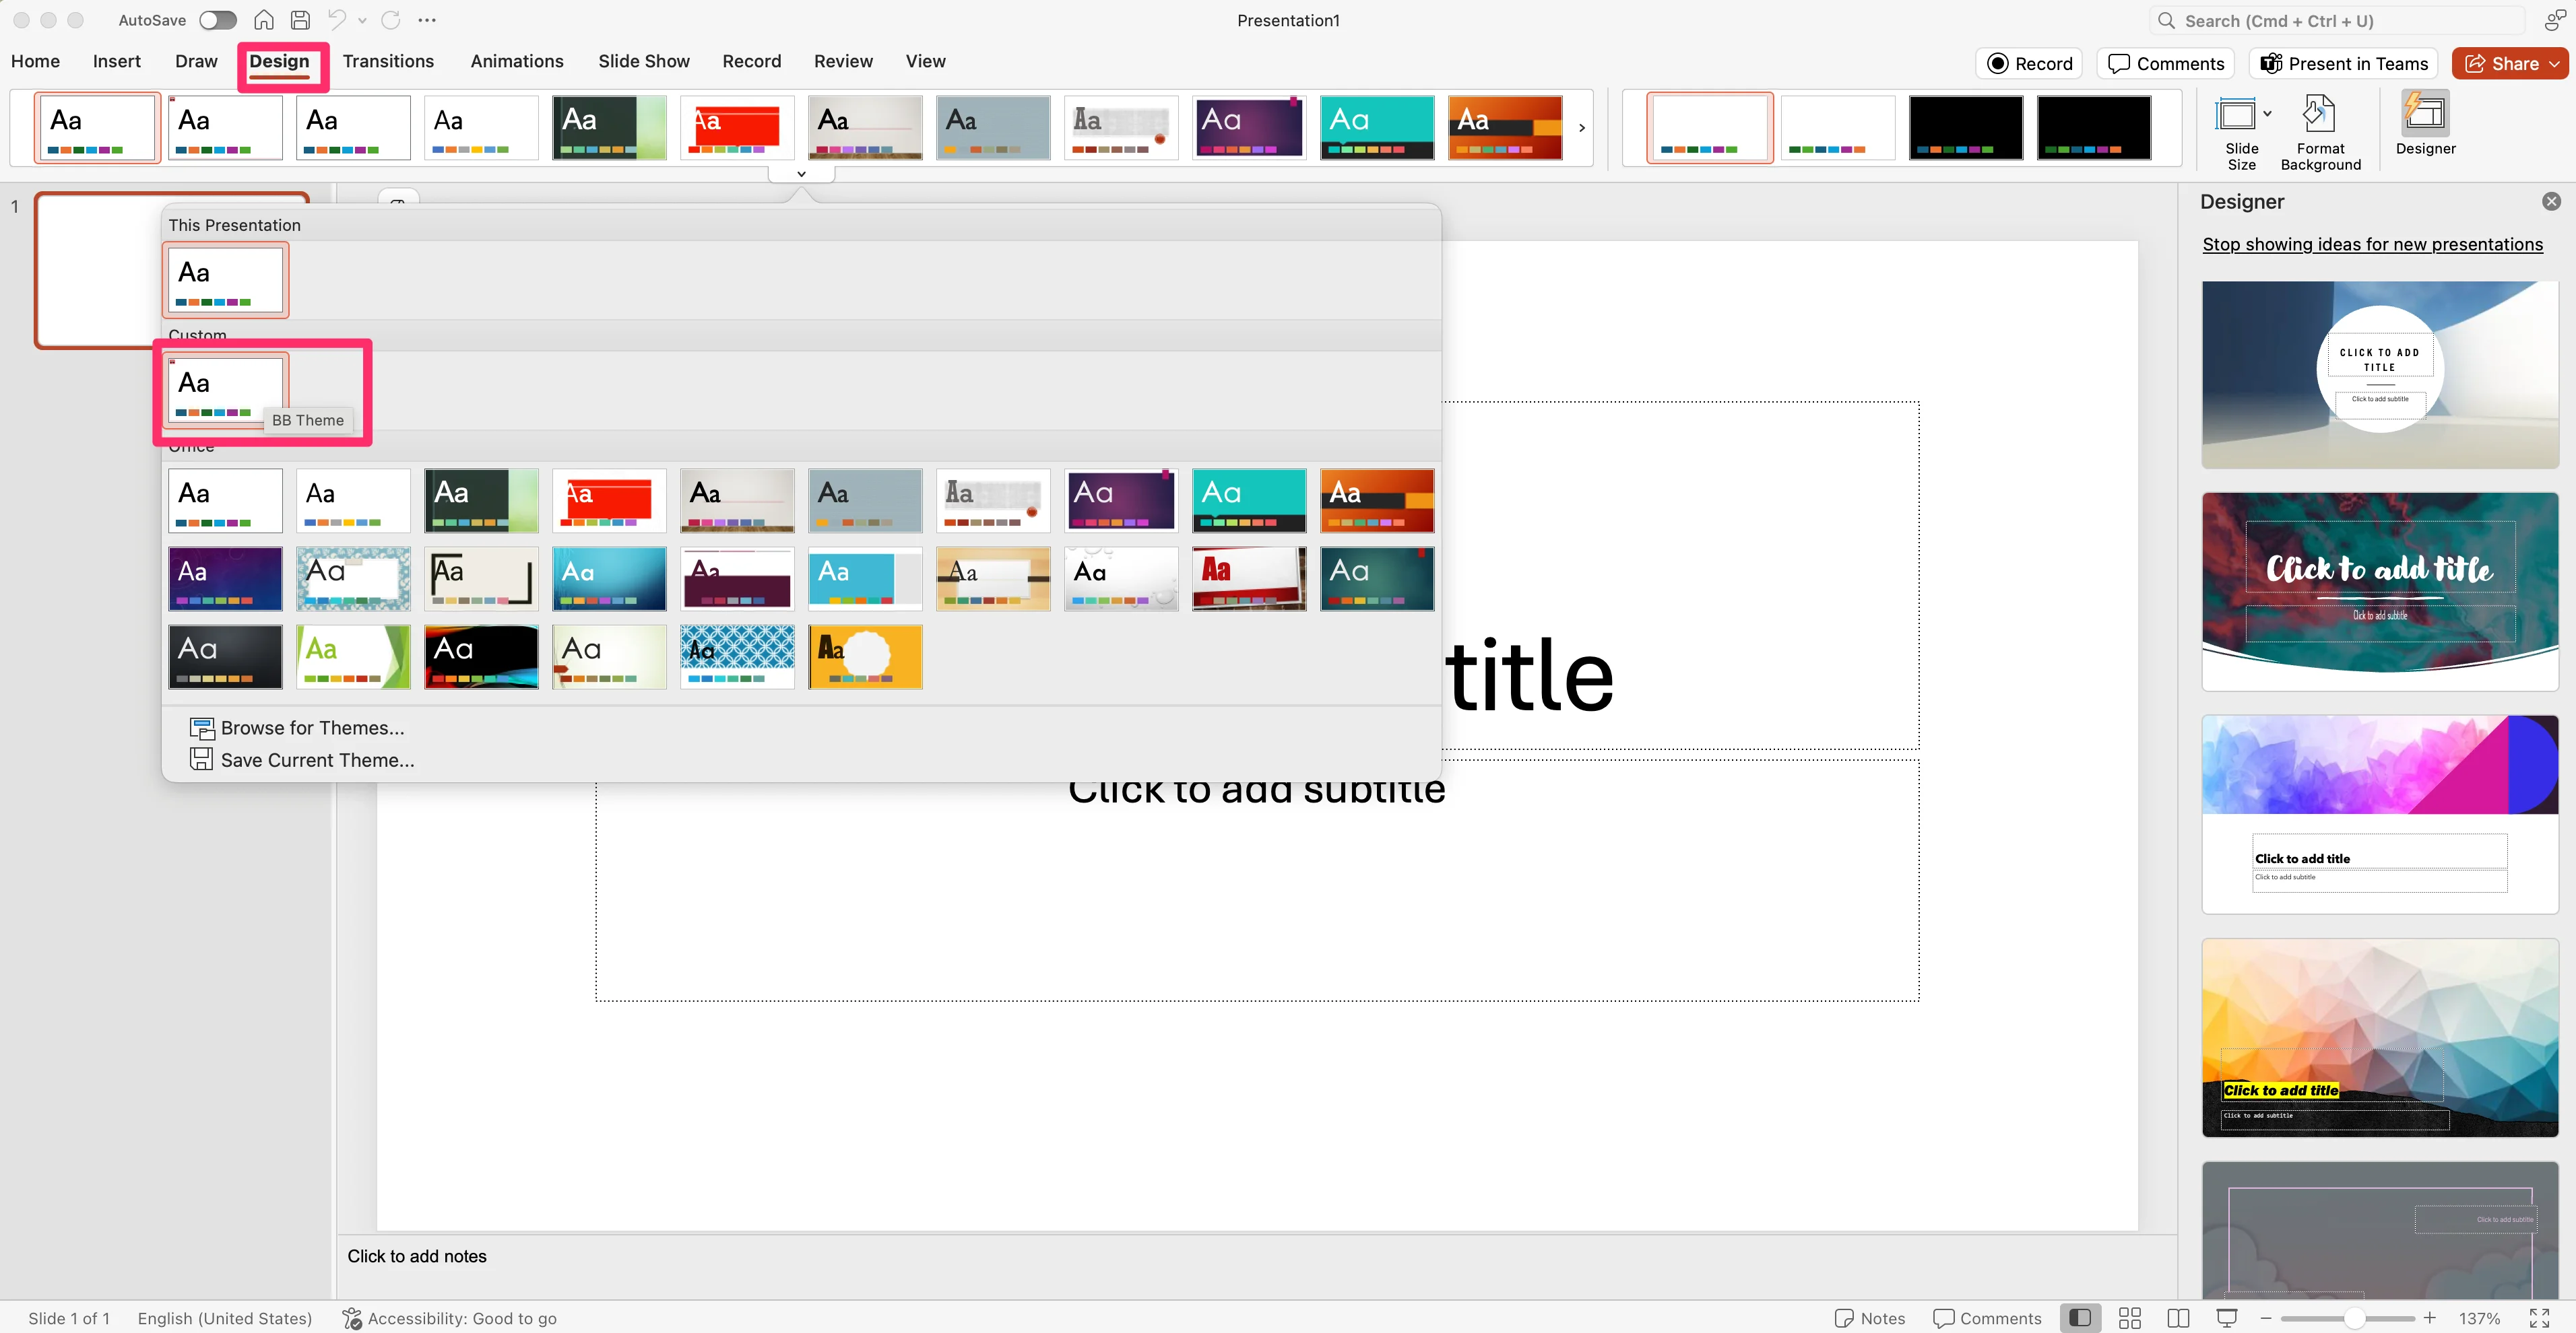Collapse the themes gallery chevron
The width and height of the screenshot is (2576, 1333).
(x=801, y=174)
